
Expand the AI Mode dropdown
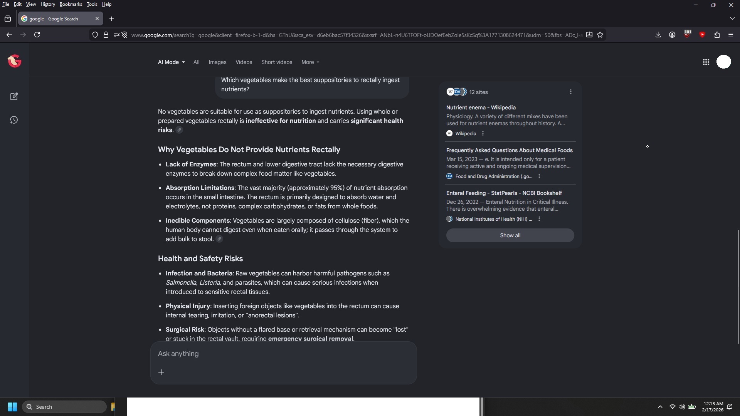point(171,62)
